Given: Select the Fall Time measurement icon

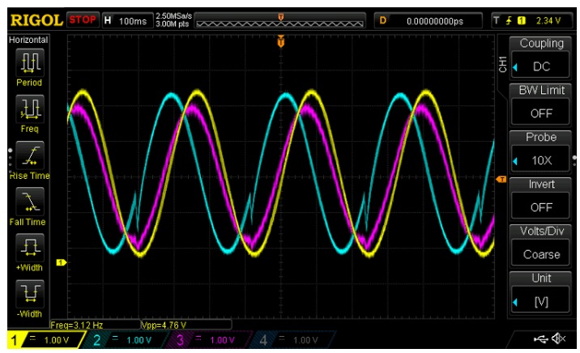Looking at the screenshot, I should [30, 202].
